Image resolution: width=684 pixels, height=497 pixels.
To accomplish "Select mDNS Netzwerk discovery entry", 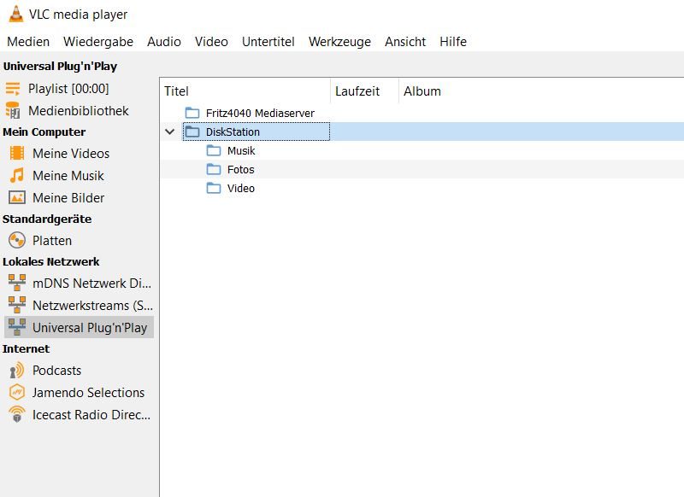I will tap(91, 284).
